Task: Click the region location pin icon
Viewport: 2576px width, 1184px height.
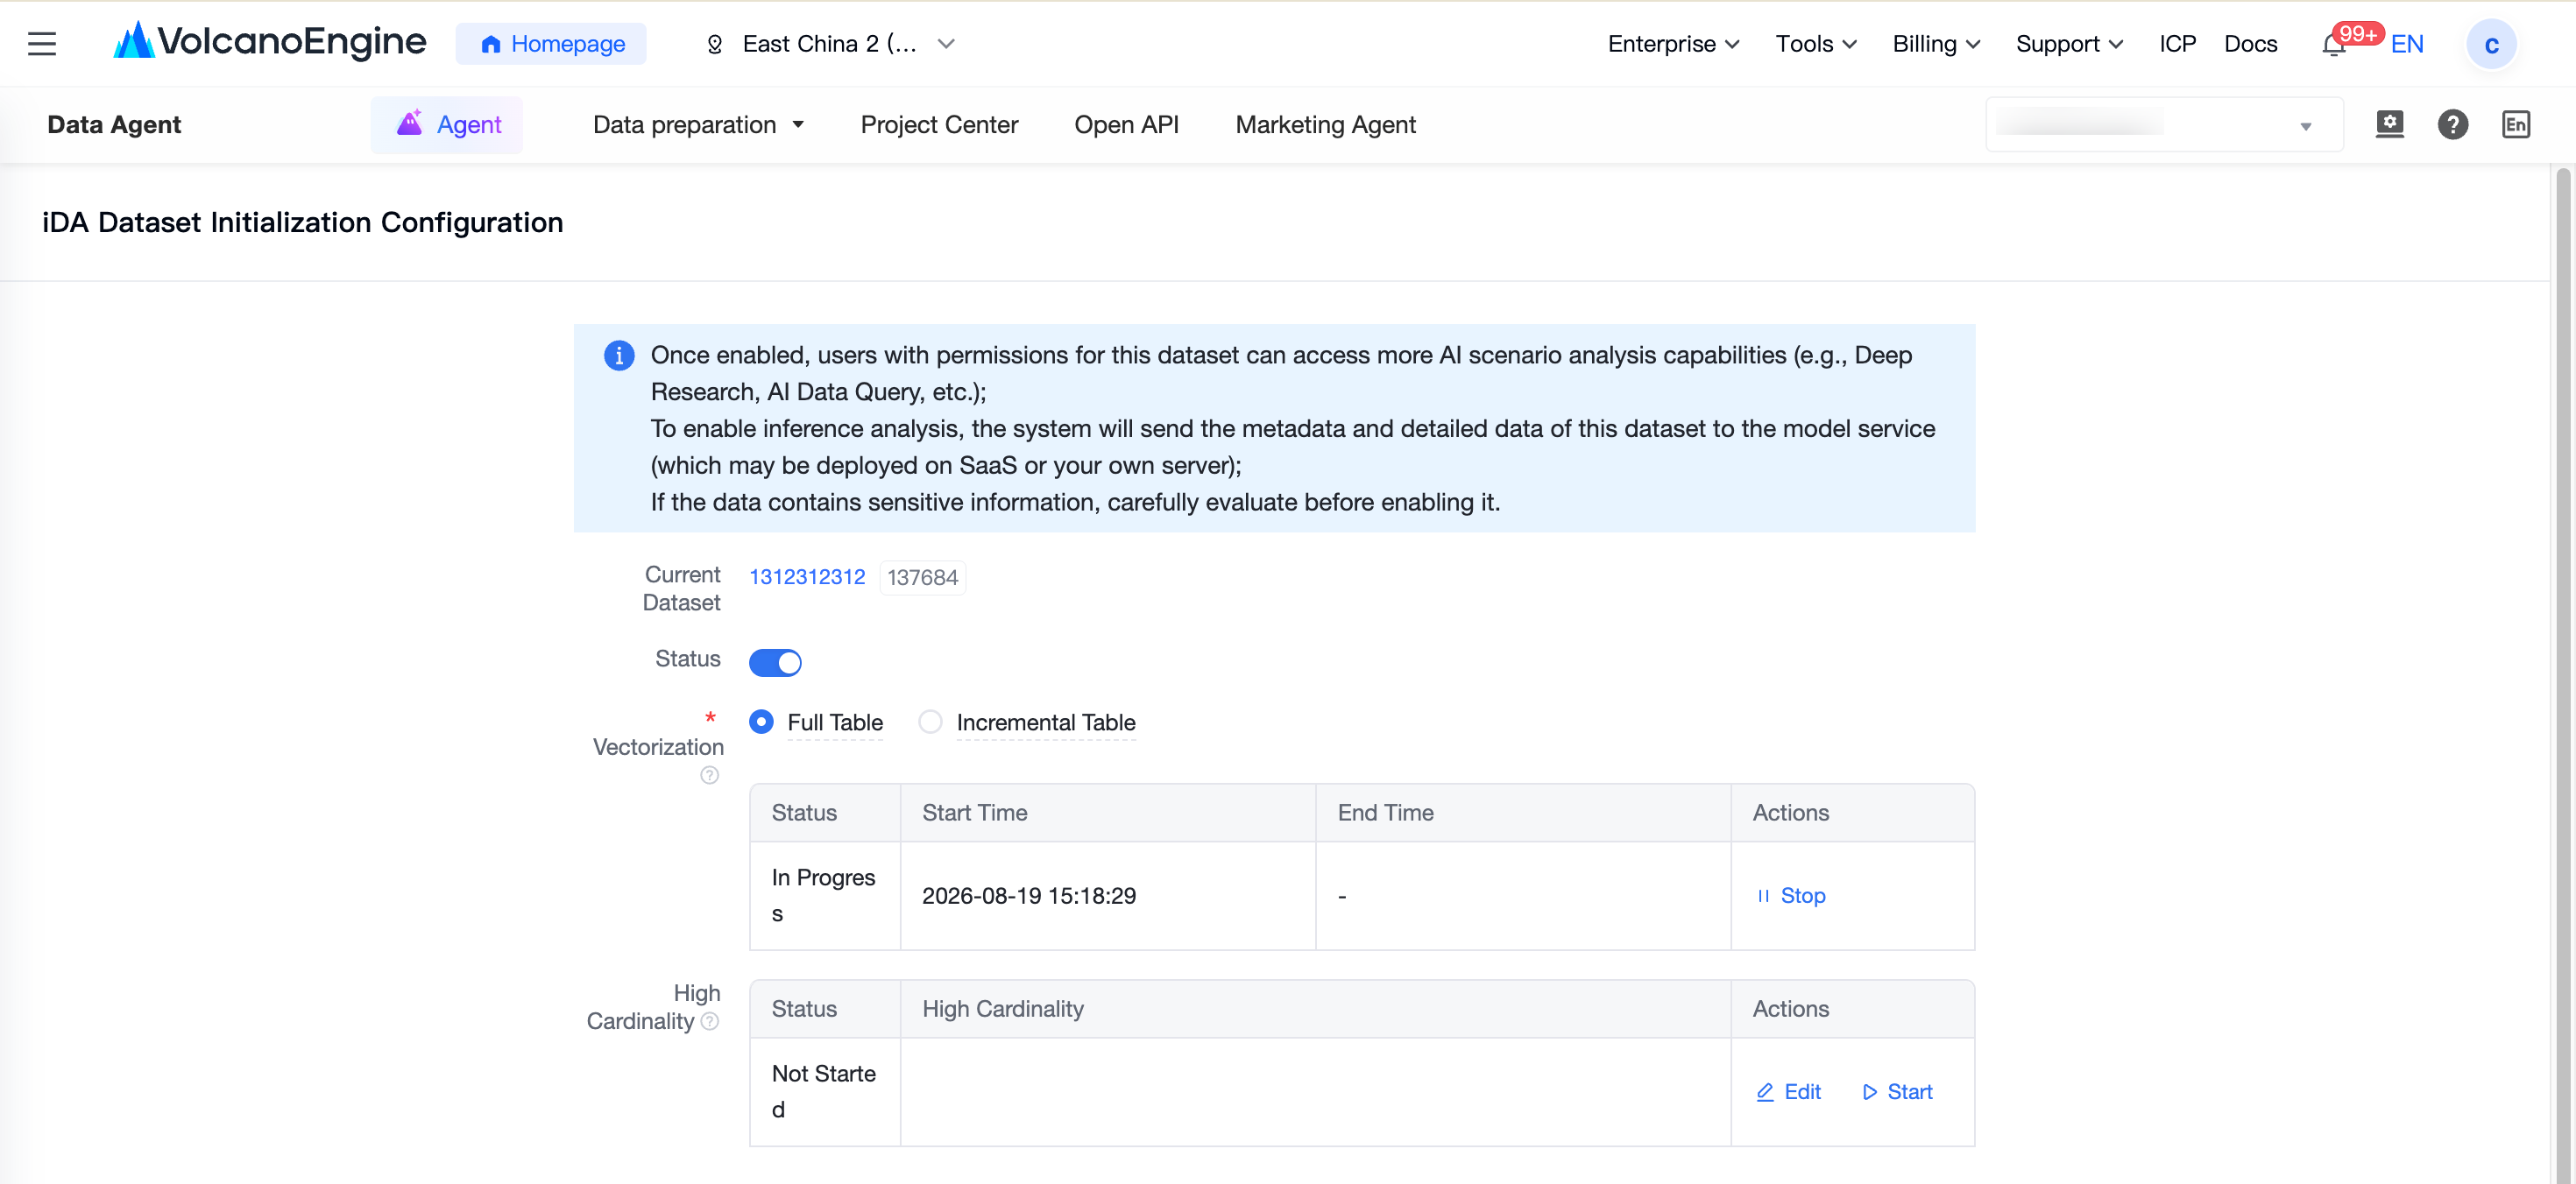Action: [x=714, y=44]
